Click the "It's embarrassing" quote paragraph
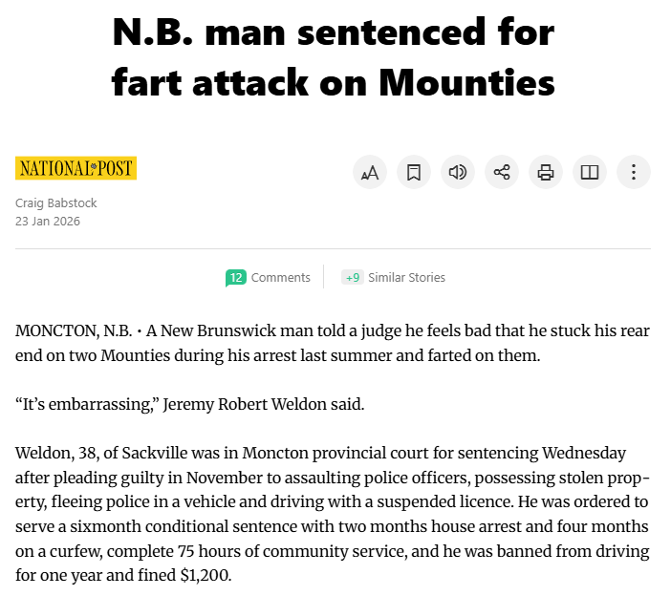Image resolution: width=671 pixels, height=596 pixels. [189, 404]
